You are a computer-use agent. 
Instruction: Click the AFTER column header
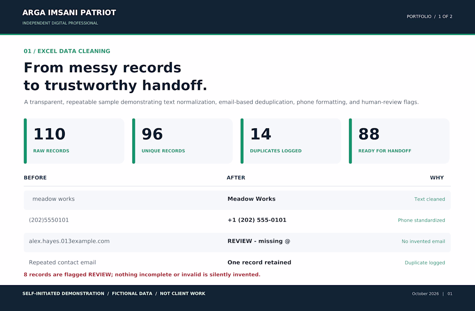(236, 178)
